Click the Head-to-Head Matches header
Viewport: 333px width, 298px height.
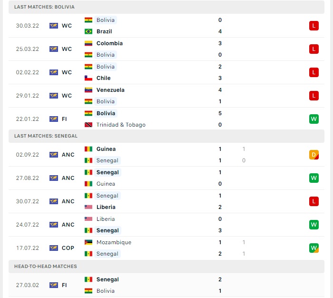pyautogui.click(x=166, y=267)
